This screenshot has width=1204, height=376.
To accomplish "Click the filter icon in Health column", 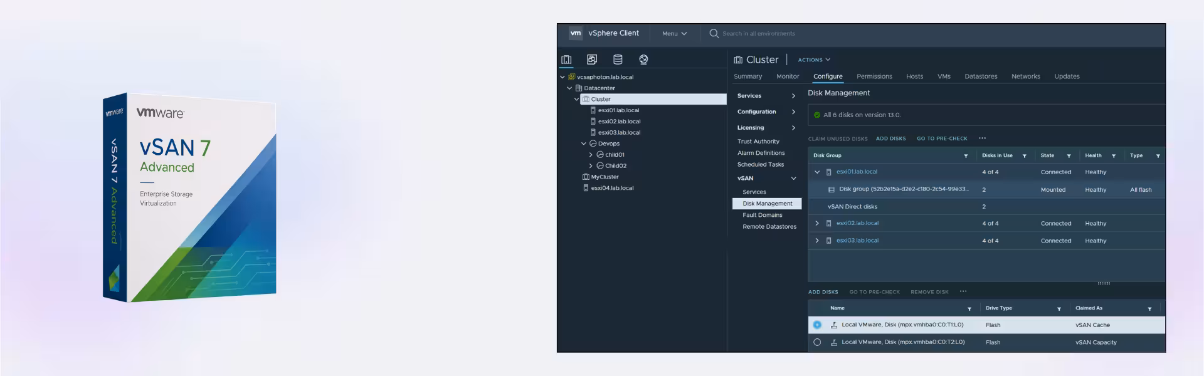I will [x=1114, y=156].
